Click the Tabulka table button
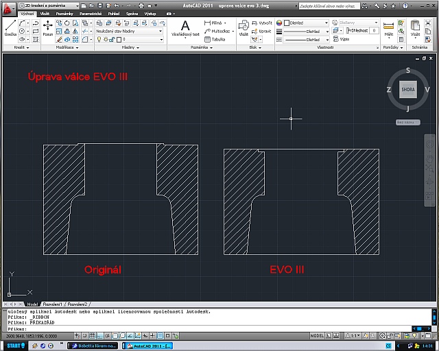 [x=215, y=40]
